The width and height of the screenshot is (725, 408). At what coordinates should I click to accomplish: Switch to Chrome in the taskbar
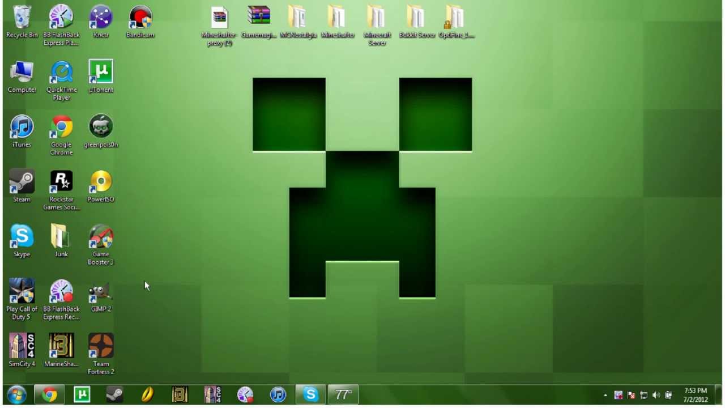49,394
